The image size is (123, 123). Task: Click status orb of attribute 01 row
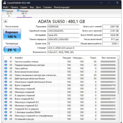tap(6, 61)
